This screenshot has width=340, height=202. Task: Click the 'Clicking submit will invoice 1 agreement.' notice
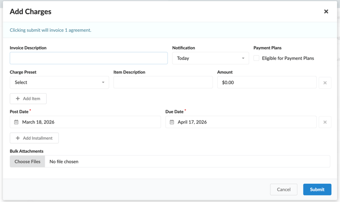point(51,30)
